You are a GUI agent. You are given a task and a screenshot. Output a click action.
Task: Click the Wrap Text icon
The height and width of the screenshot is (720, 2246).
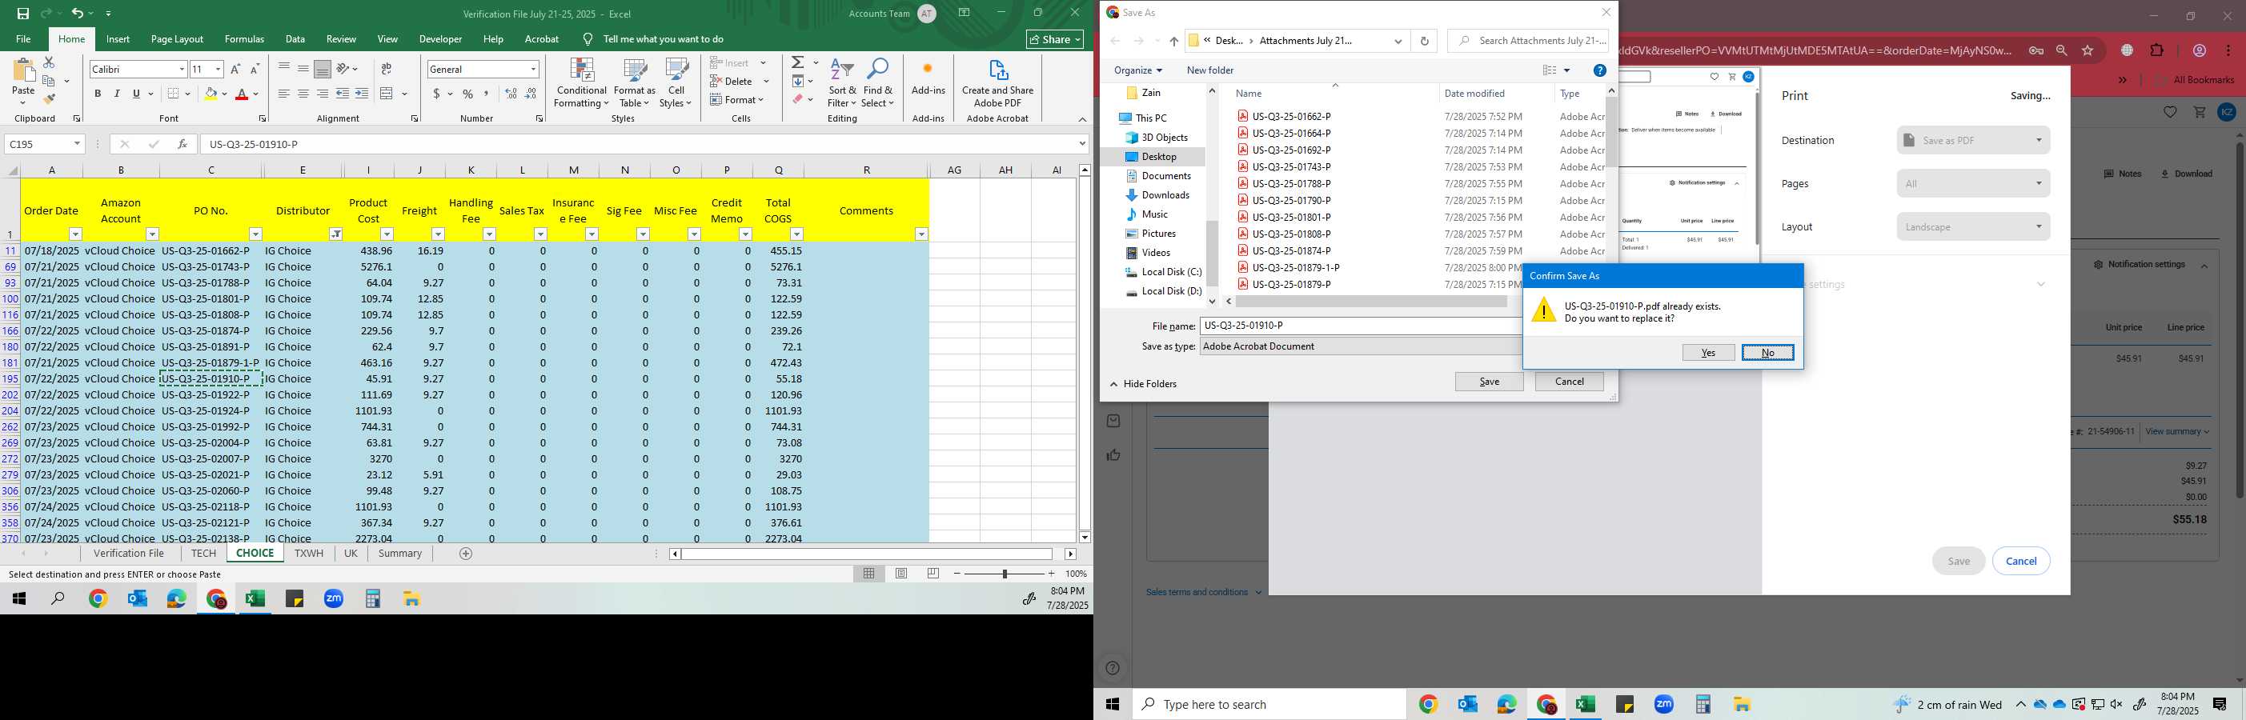pos(387,69)
